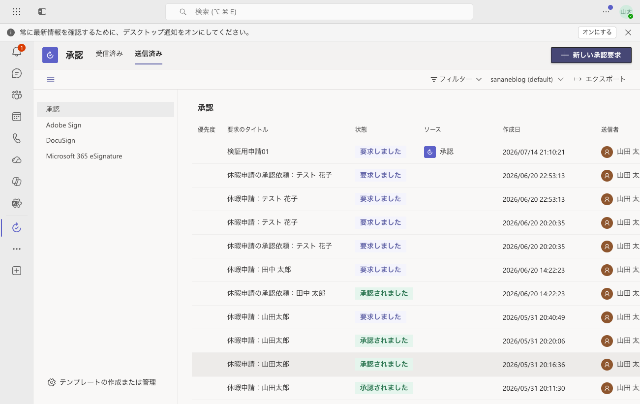This screenshot has height=404, width=640.
Task: Sort by 要求のタイトル column header
Action: 248,129
